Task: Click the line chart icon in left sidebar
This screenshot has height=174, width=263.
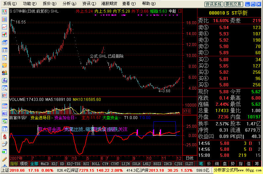Action: [4, 27]
